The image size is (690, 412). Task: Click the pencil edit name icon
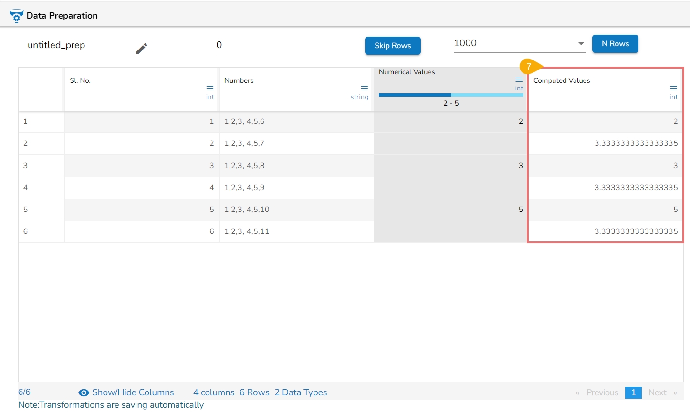click(x=142, y=49)
